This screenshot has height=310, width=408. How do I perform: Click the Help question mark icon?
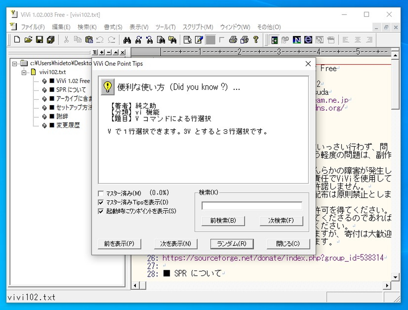pos(255,39)
